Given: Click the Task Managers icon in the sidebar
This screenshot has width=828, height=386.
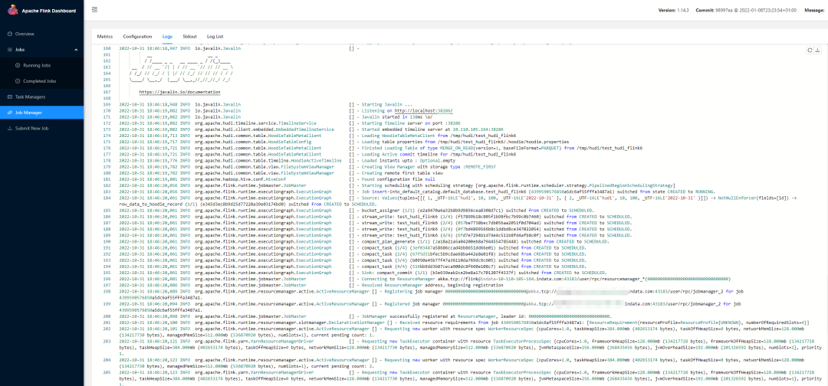Looking at the screenshot, I should (x=9, y=96).
